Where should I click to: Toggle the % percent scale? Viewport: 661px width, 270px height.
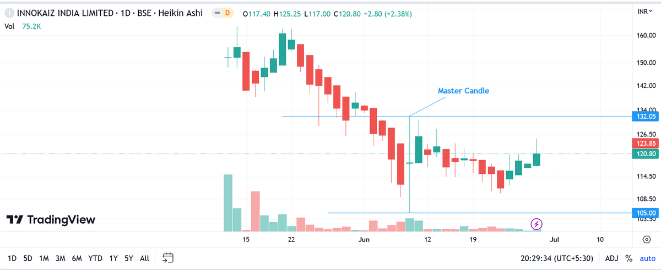coord(629,258)
